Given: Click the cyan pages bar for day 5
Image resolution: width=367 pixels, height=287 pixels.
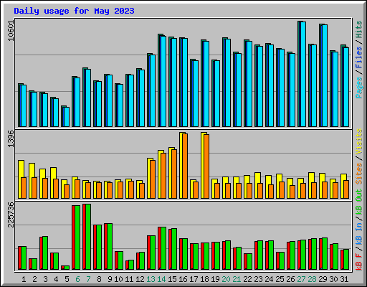Looking at the screenshot, I should 67,117.
